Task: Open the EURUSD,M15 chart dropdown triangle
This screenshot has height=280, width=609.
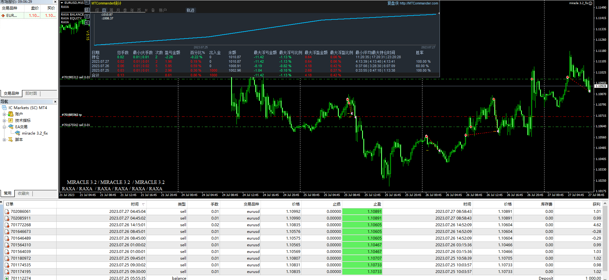Action: tap(62, 3)
